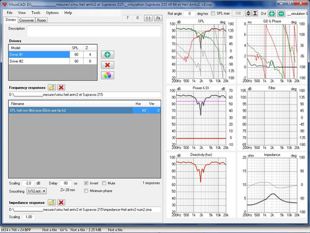The width and height of the screenshot is (310, 233).
Task: Open the View menu
Action: [22, 12]
